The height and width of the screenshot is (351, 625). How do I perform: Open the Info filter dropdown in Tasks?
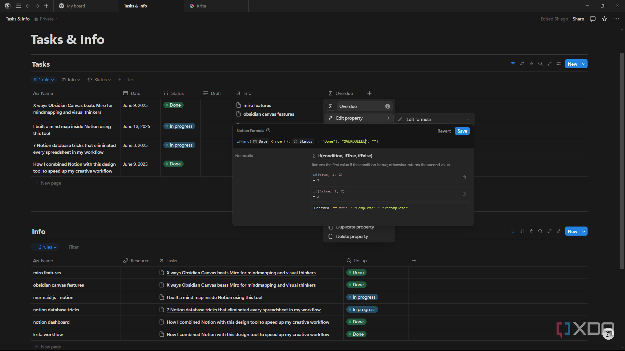tap(71, 80)
